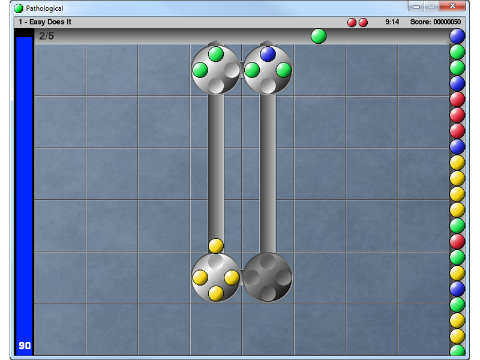Screen dimensions: 480x360
Task: Minimize the Pathological game window
Action: pos(416,6)
